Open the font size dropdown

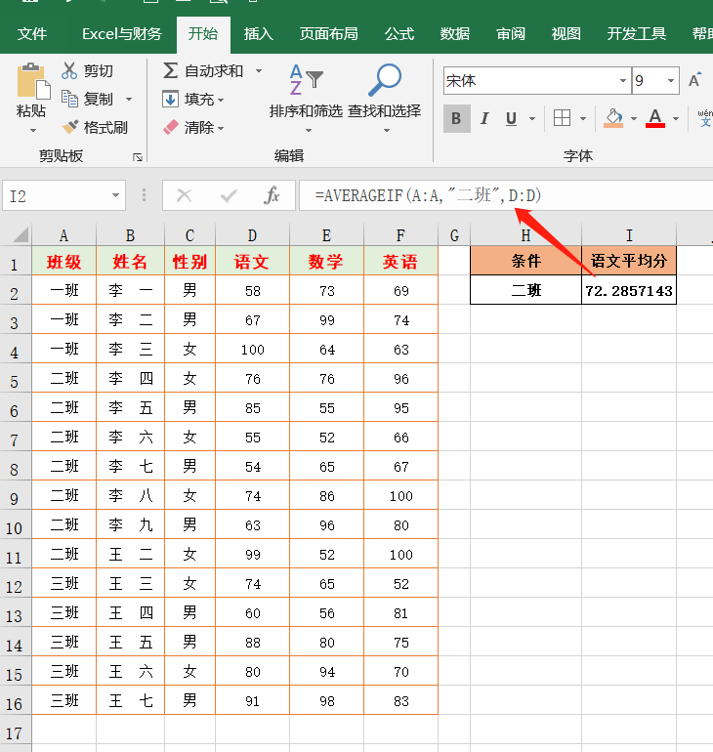tap(671, 81)
